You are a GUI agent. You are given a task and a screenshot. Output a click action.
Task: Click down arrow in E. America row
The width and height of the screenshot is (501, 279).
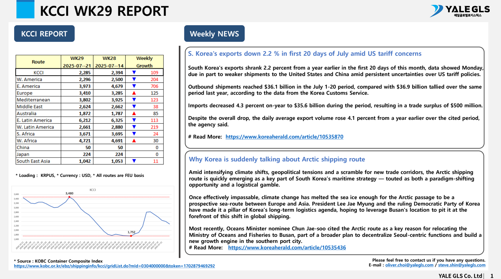pos(134,86)
